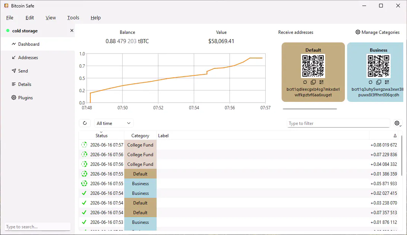Click the date 2026-06-16 07:54 on Business row
Image resolution: width=407 pixels, height=235 pixels.
(x=107, y=193)
